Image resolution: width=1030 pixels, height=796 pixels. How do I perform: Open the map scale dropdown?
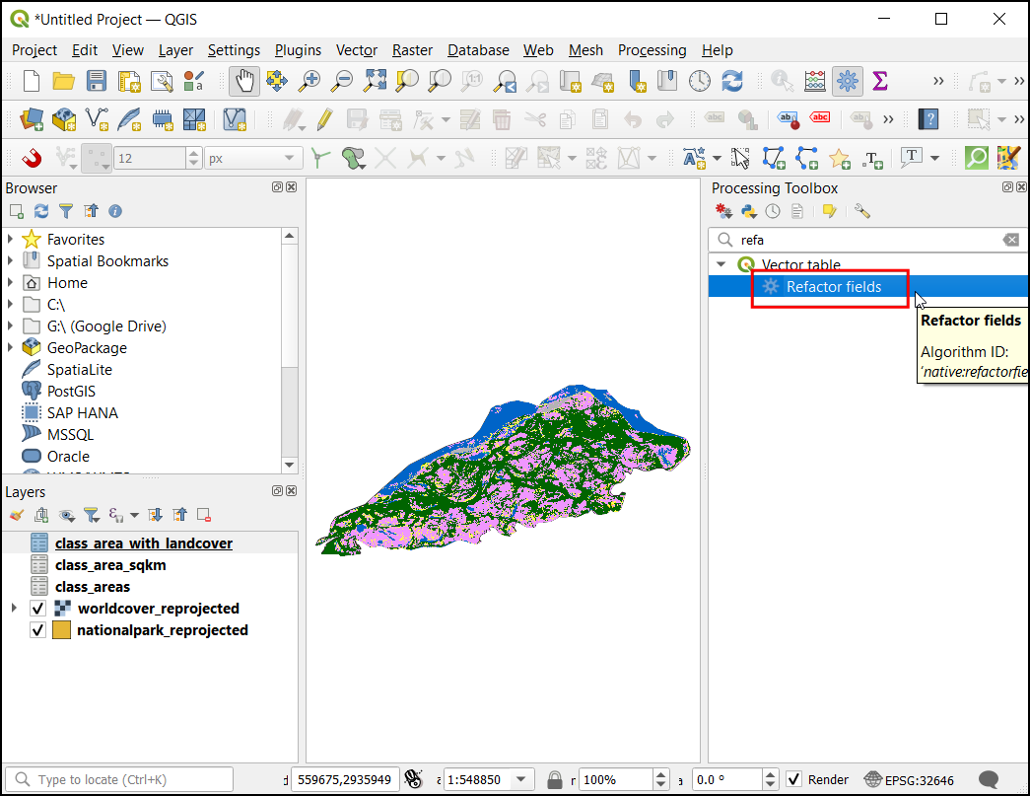(521, 780)
